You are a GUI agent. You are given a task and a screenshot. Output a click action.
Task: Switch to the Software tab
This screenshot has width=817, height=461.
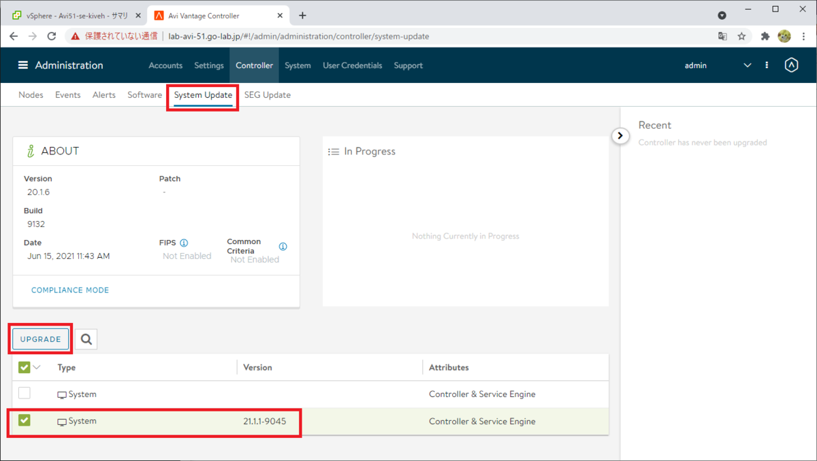(144, 95)
